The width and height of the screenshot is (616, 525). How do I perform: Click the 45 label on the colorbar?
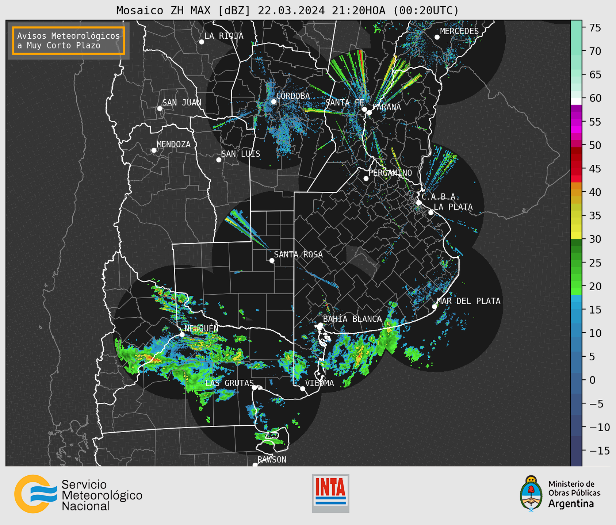[595, 169]
